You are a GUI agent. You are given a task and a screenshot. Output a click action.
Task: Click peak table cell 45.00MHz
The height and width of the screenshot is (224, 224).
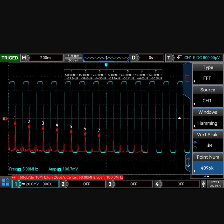click(x=127, y=75)
